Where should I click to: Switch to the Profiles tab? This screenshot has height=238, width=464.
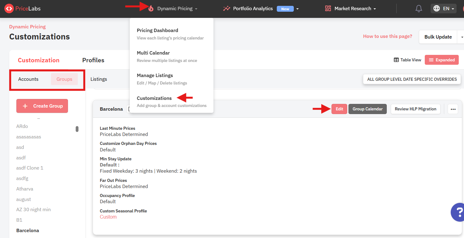[93, 60]
